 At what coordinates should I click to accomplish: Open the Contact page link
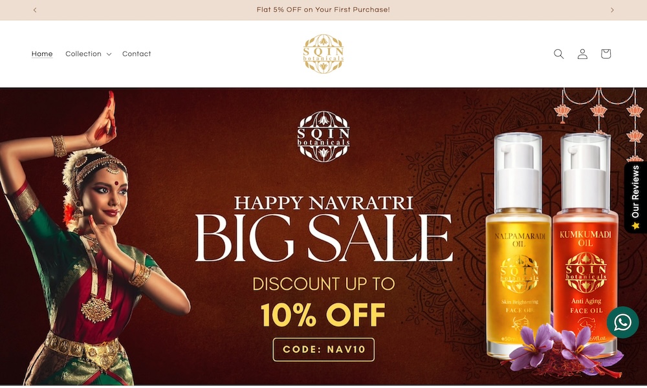[x=137, y=54]
